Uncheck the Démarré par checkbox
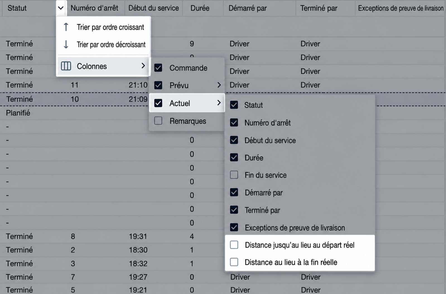The height and width of the screenshot is (294, 446). tap(234, 192)
